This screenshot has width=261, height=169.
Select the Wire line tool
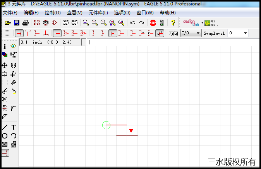(x=5, y=127)
